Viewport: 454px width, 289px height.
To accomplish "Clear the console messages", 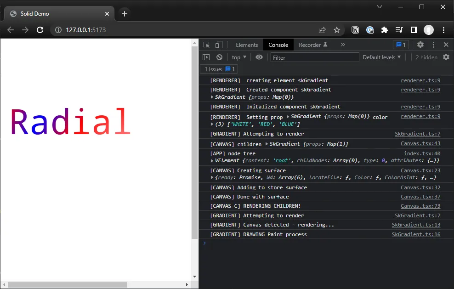I will 219,57.
